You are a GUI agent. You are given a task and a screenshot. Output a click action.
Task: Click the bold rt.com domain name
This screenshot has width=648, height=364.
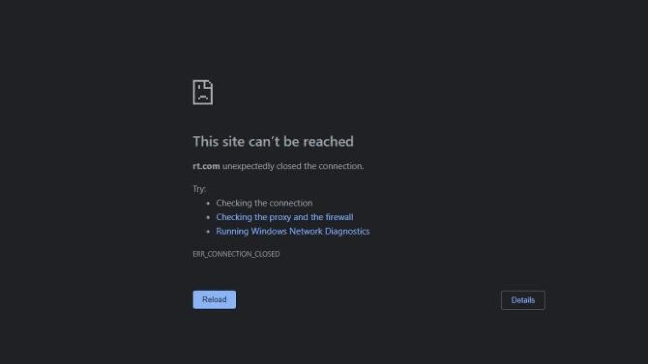point(206,166)
